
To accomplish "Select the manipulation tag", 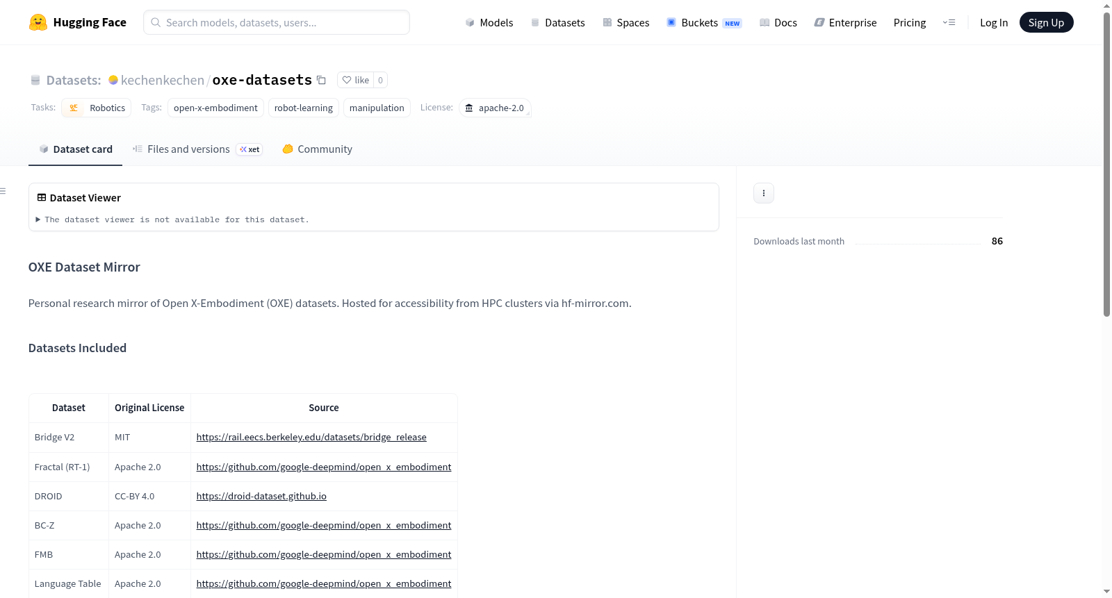I will point(377,108).
